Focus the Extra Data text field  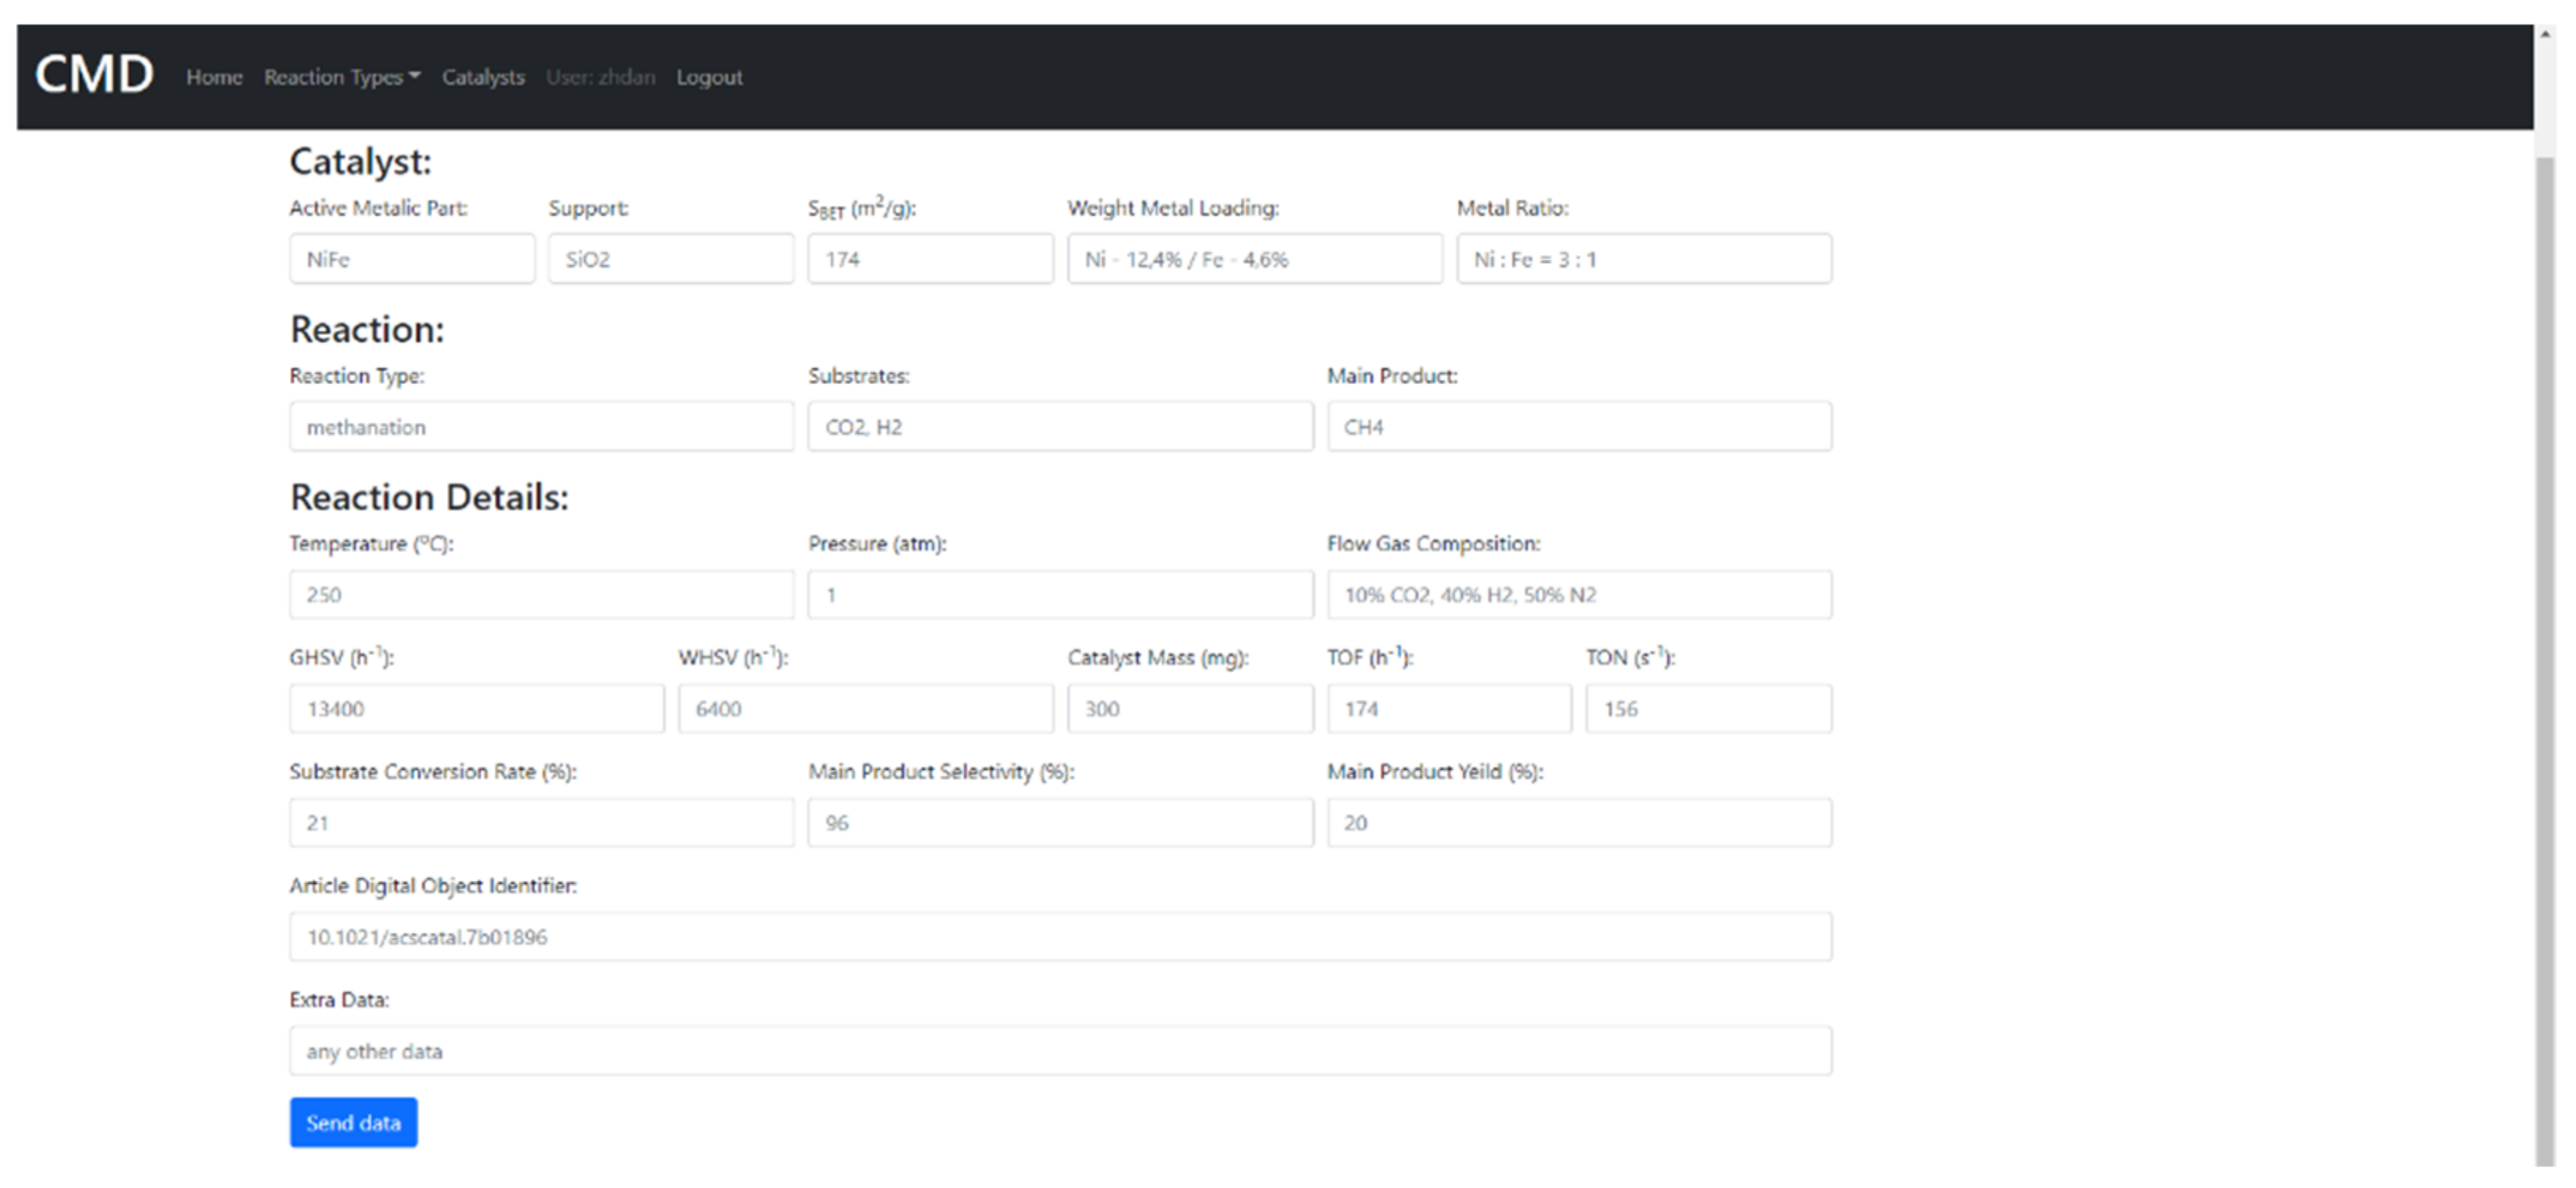pyautogui.click(x=1060, y=1051)
